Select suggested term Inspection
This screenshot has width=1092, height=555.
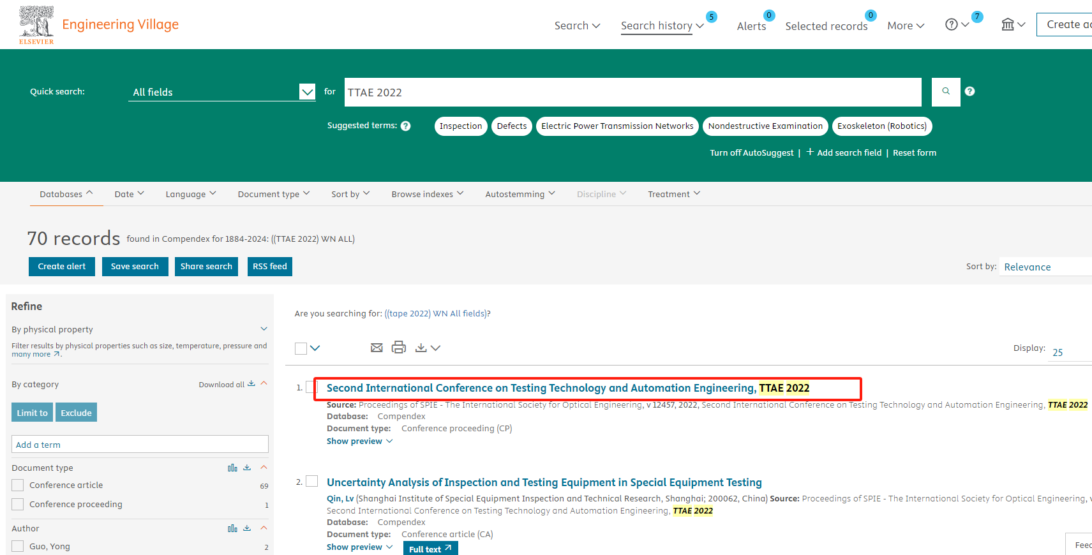[x=461, y=126]
